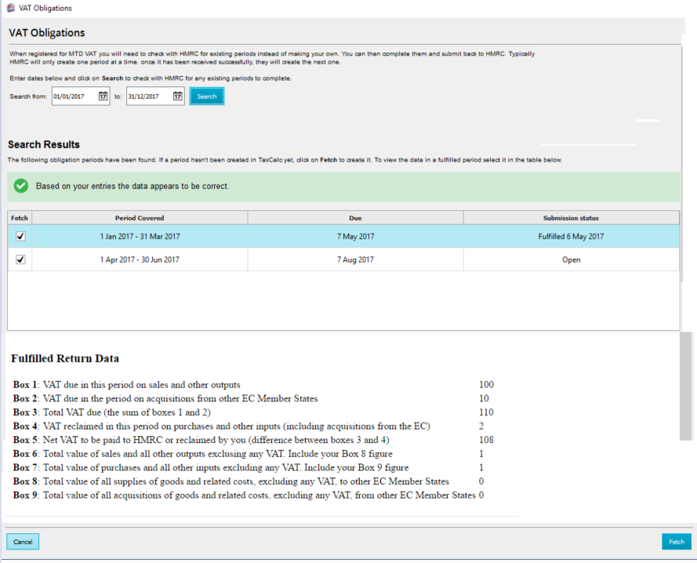Focus the Search from date field
This screenshot has width=697, height=563.
click(x=74, y=96)
